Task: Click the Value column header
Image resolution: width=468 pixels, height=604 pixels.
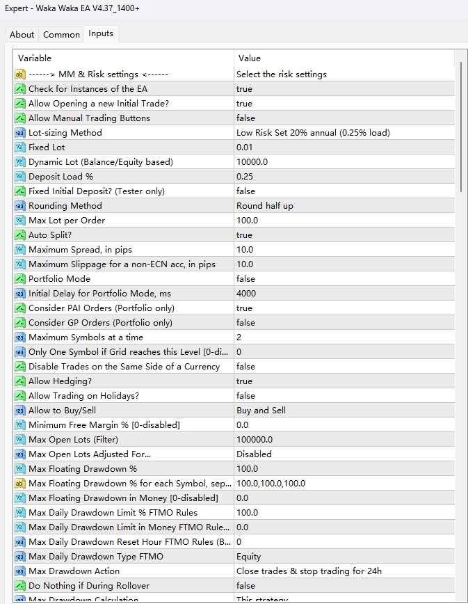Action: click(344, 58)
